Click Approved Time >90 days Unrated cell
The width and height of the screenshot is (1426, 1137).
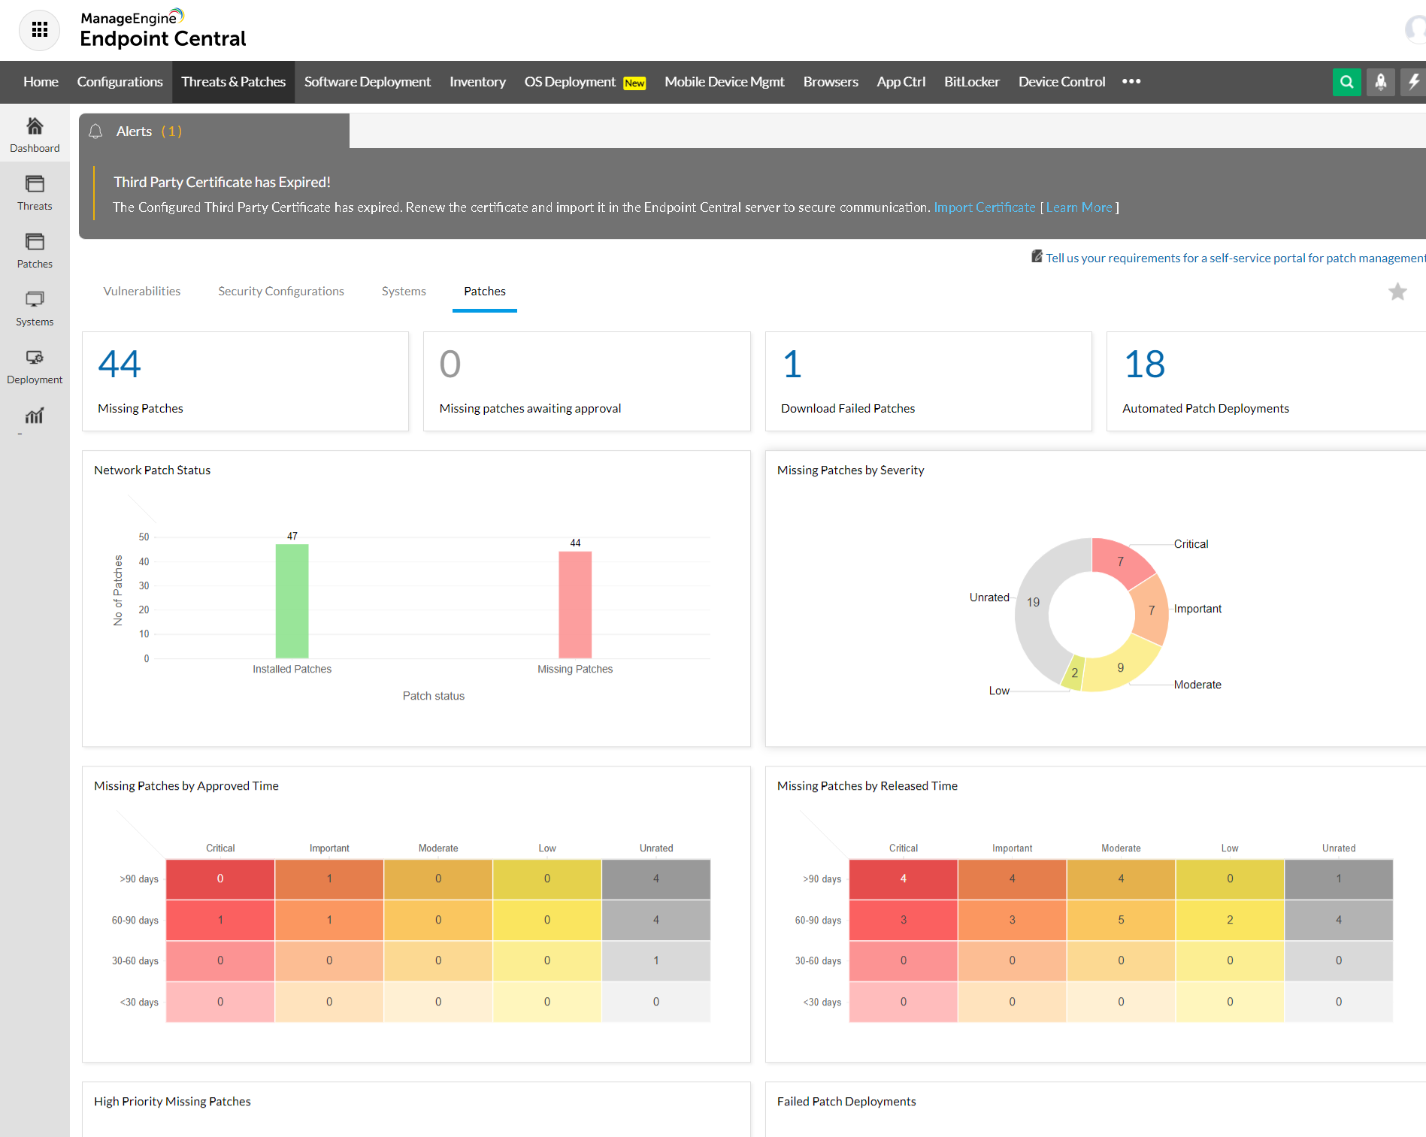(x=656, y=878)
